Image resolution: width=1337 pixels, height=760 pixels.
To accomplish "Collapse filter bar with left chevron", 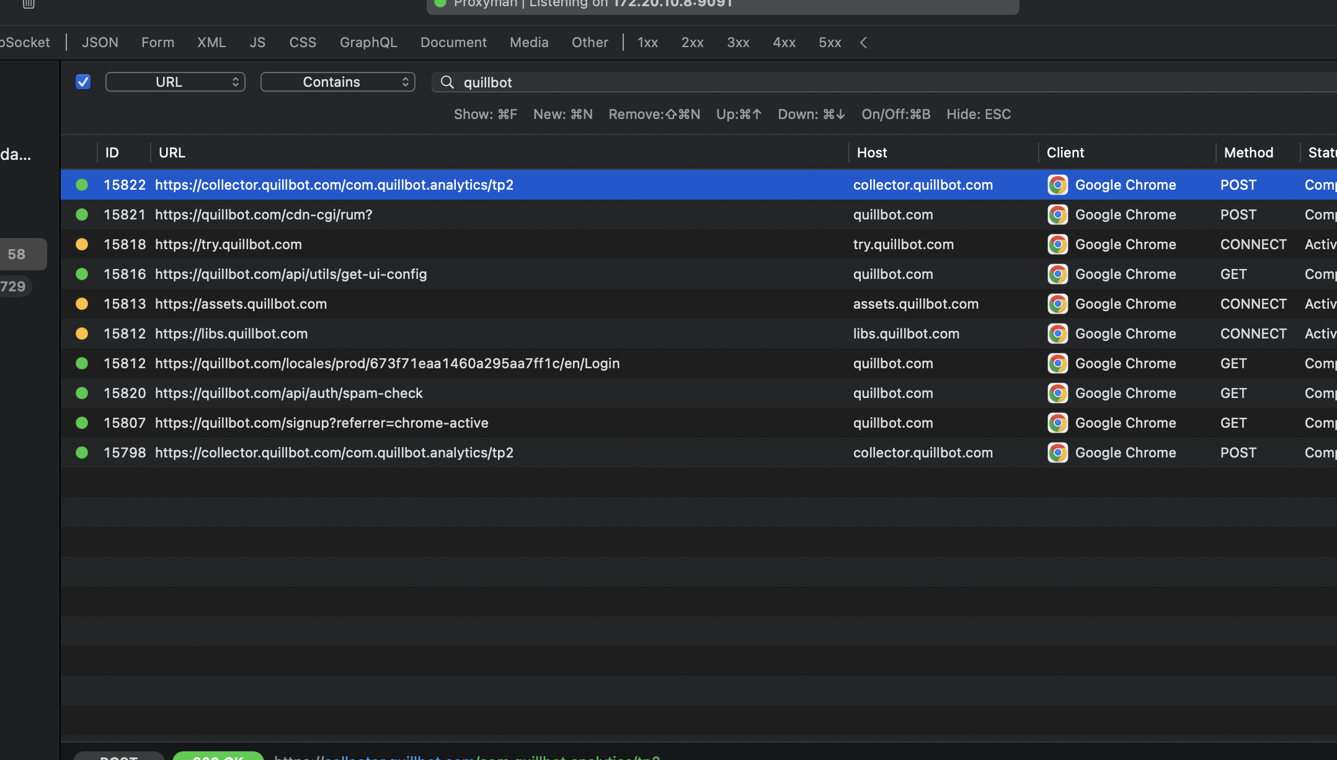I will pyautogui.click(x=863, y=43).
